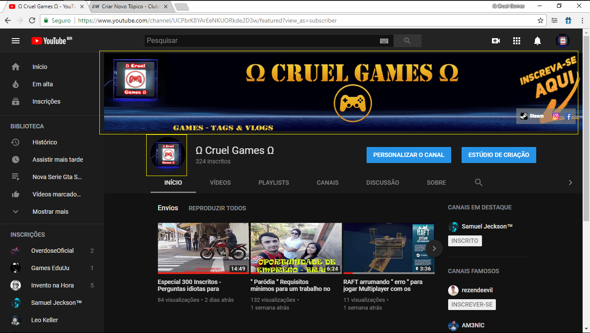Click the magnifier search button

pos(407,41)
